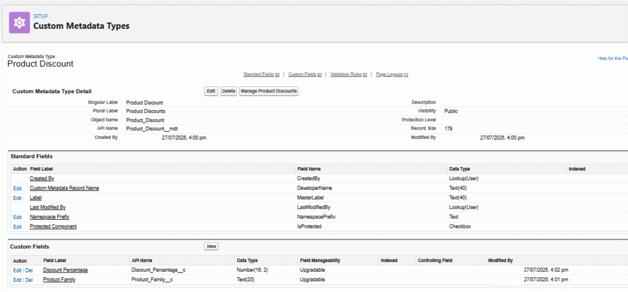Go to Validation Rules anchor link

(x=348, y=74)
